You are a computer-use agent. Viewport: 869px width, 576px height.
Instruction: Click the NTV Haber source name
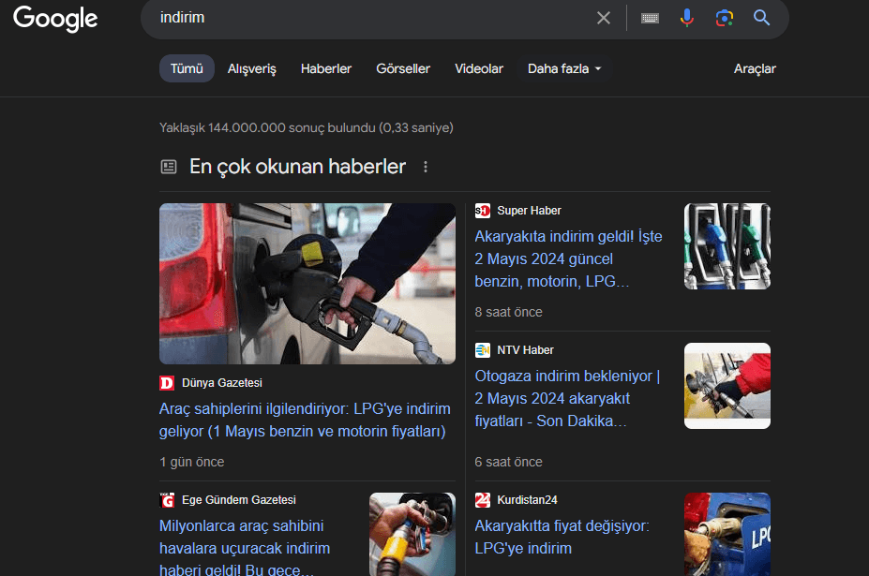[525, 350]
